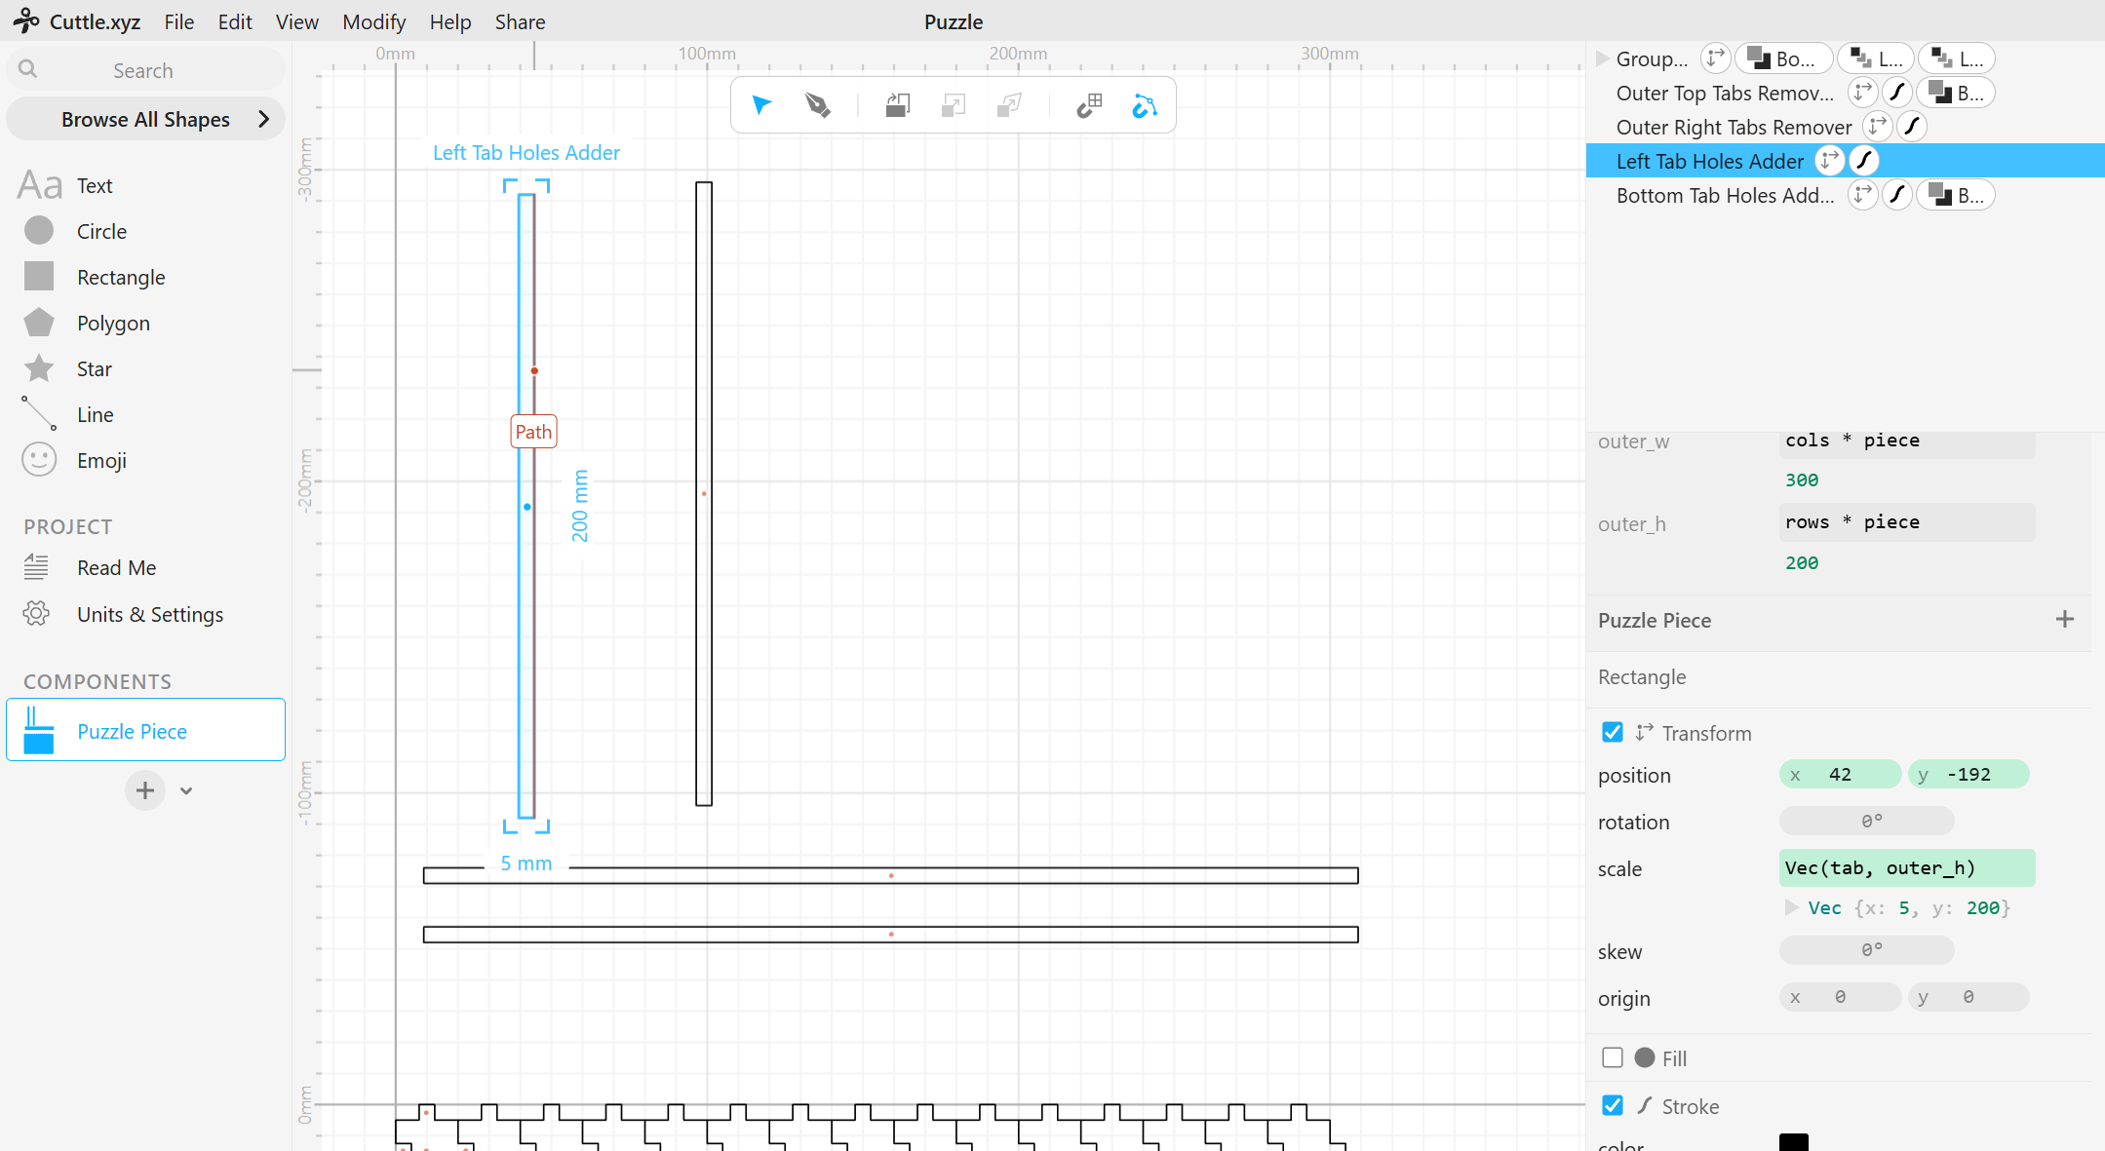Click the snapping options toolbar icon
This screenshot has height=1151, width=2105.
pos(1089,105)
